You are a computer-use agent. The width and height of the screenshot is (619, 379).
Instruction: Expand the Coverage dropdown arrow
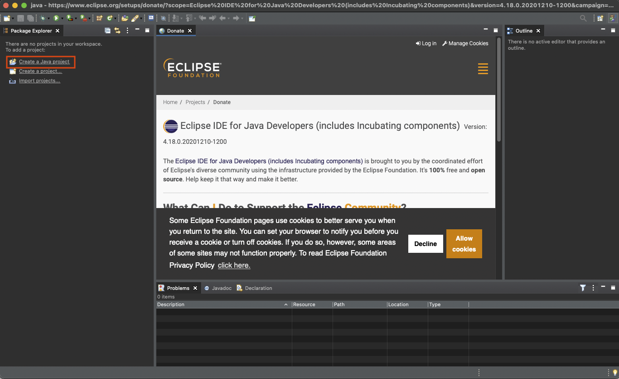click(76, 19)
